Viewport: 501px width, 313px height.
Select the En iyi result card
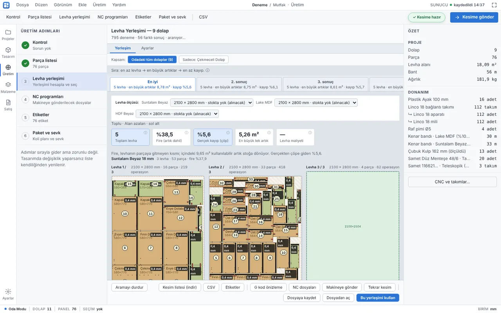coord(153,84)
